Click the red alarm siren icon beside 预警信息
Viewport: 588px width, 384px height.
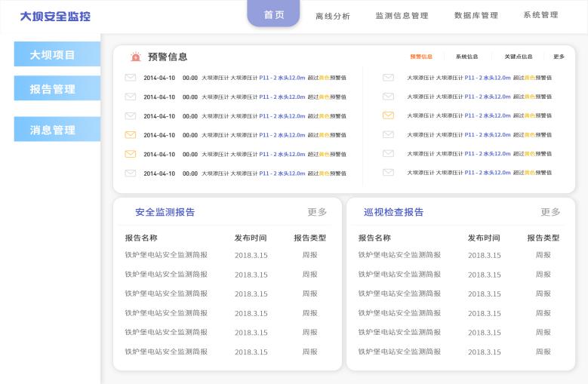[x=135, y=57]
